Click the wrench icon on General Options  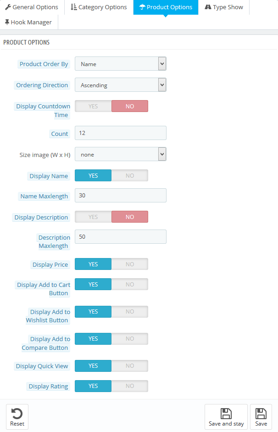coord(8,7)
